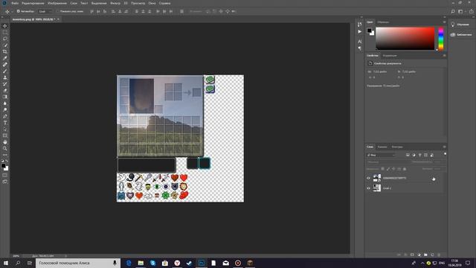Screen dimensions: 476x268
Task: Hide the top layer with eye icon
Action: click(369, 179)
